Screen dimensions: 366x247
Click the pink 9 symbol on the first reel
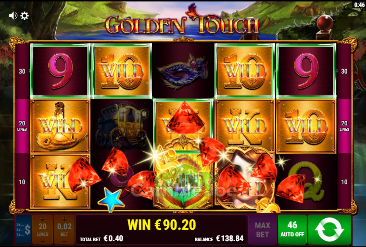click(60, 71)
